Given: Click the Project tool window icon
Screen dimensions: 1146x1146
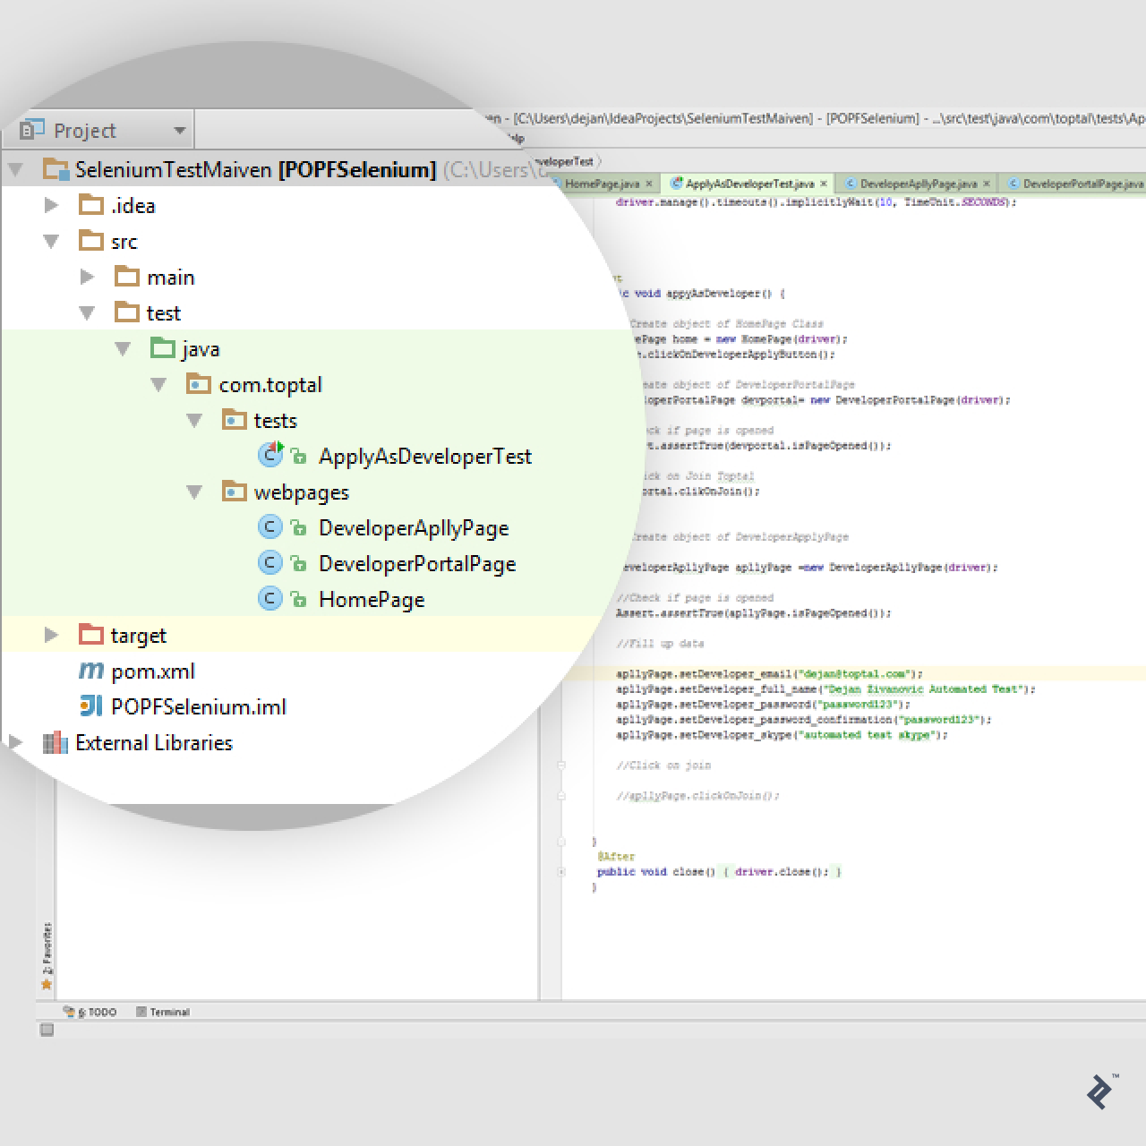Looking at the screenshot, I should 32,129.
